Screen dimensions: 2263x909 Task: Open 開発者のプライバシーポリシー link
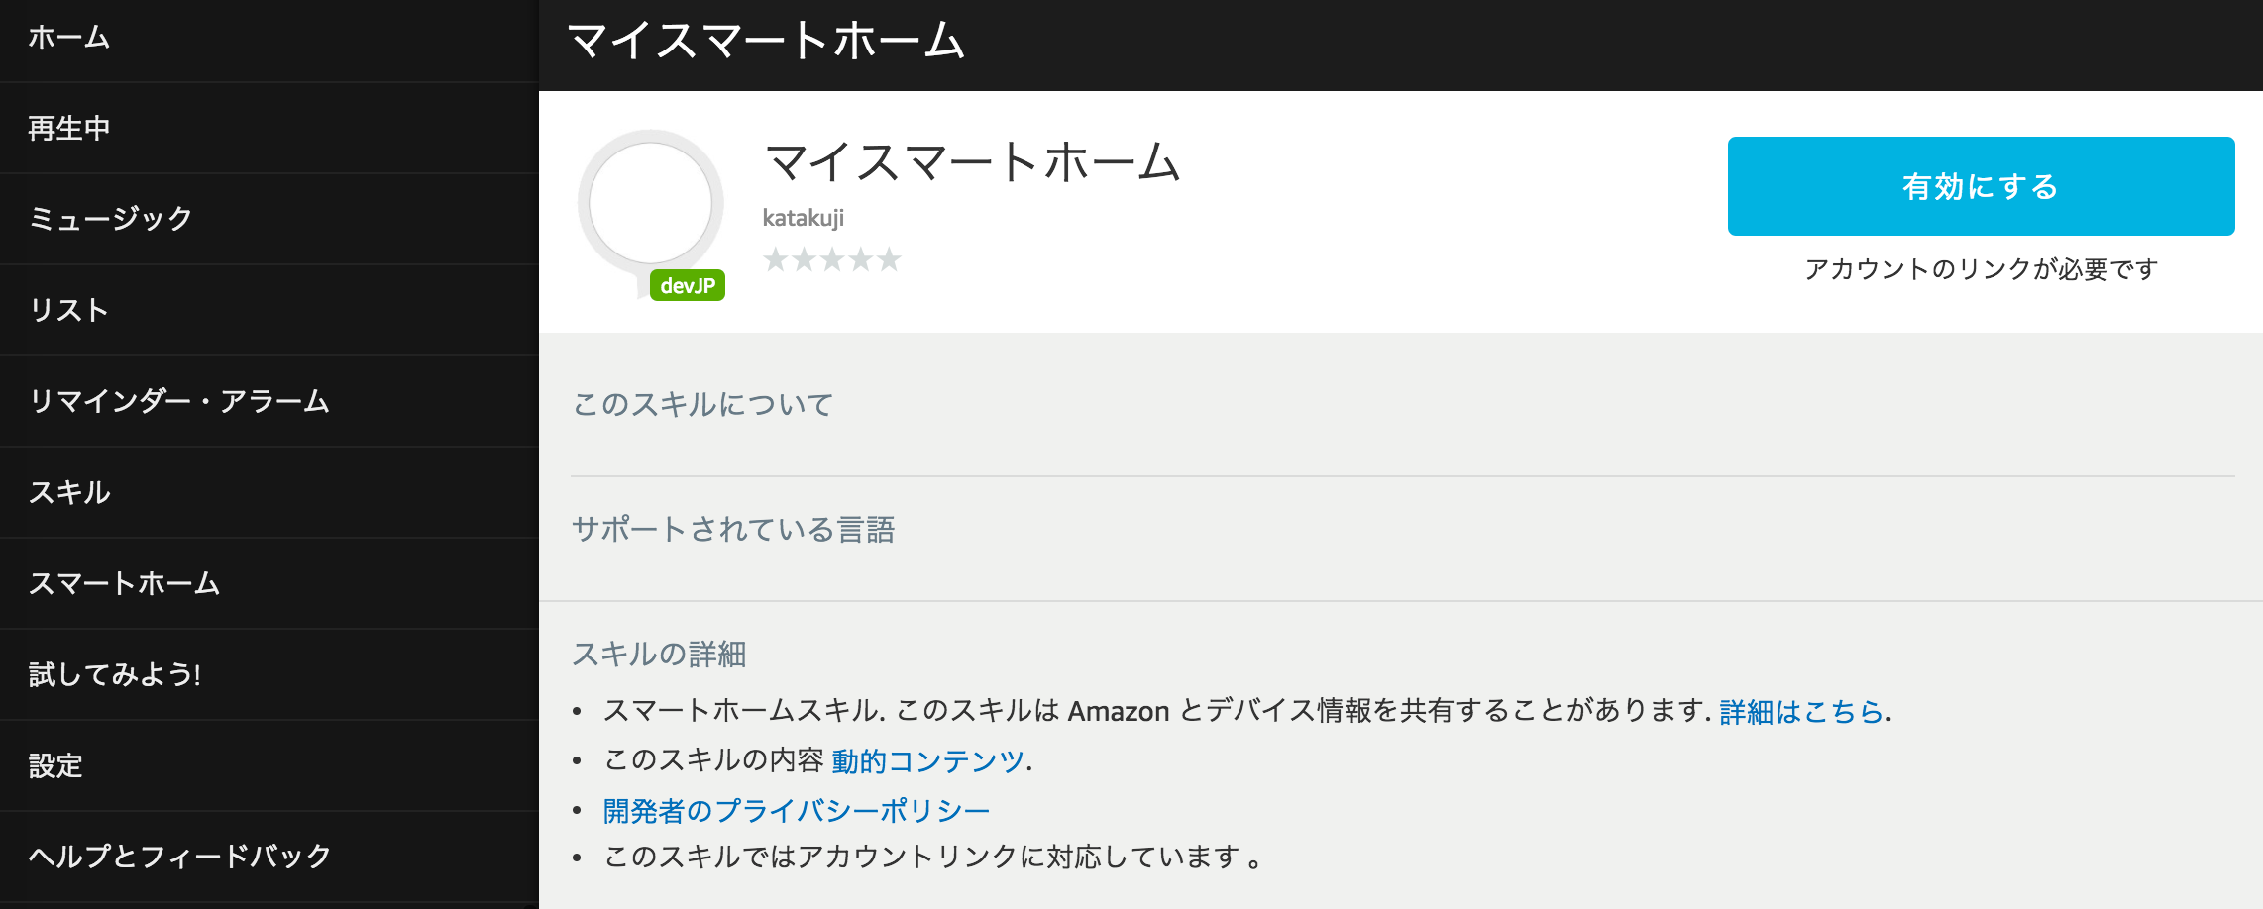(797, 810)
